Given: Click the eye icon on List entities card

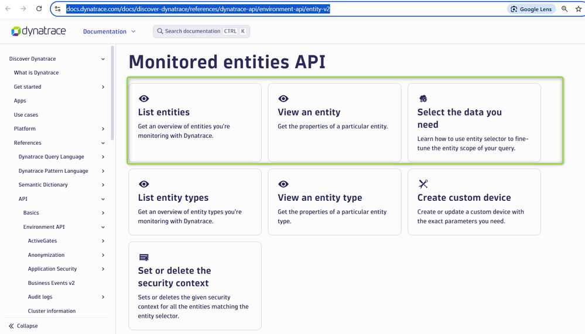Looking at the screenshot, I should (143, 99).
